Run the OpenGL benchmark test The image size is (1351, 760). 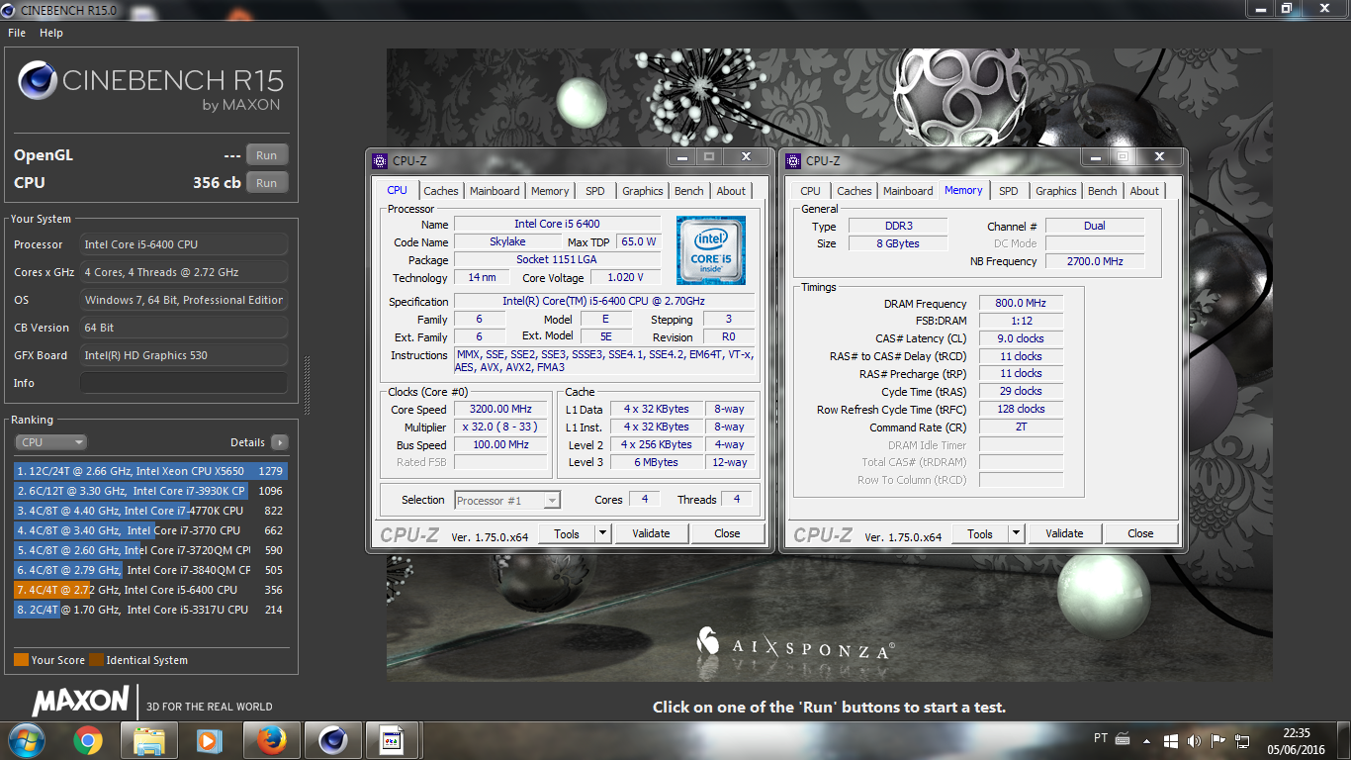click(x=267, y=155)
